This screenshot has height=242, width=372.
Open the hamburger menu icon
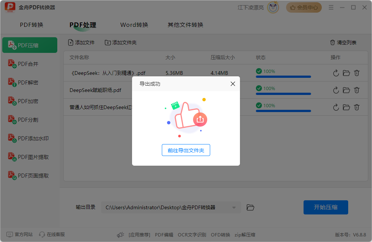tap(331, 7)
